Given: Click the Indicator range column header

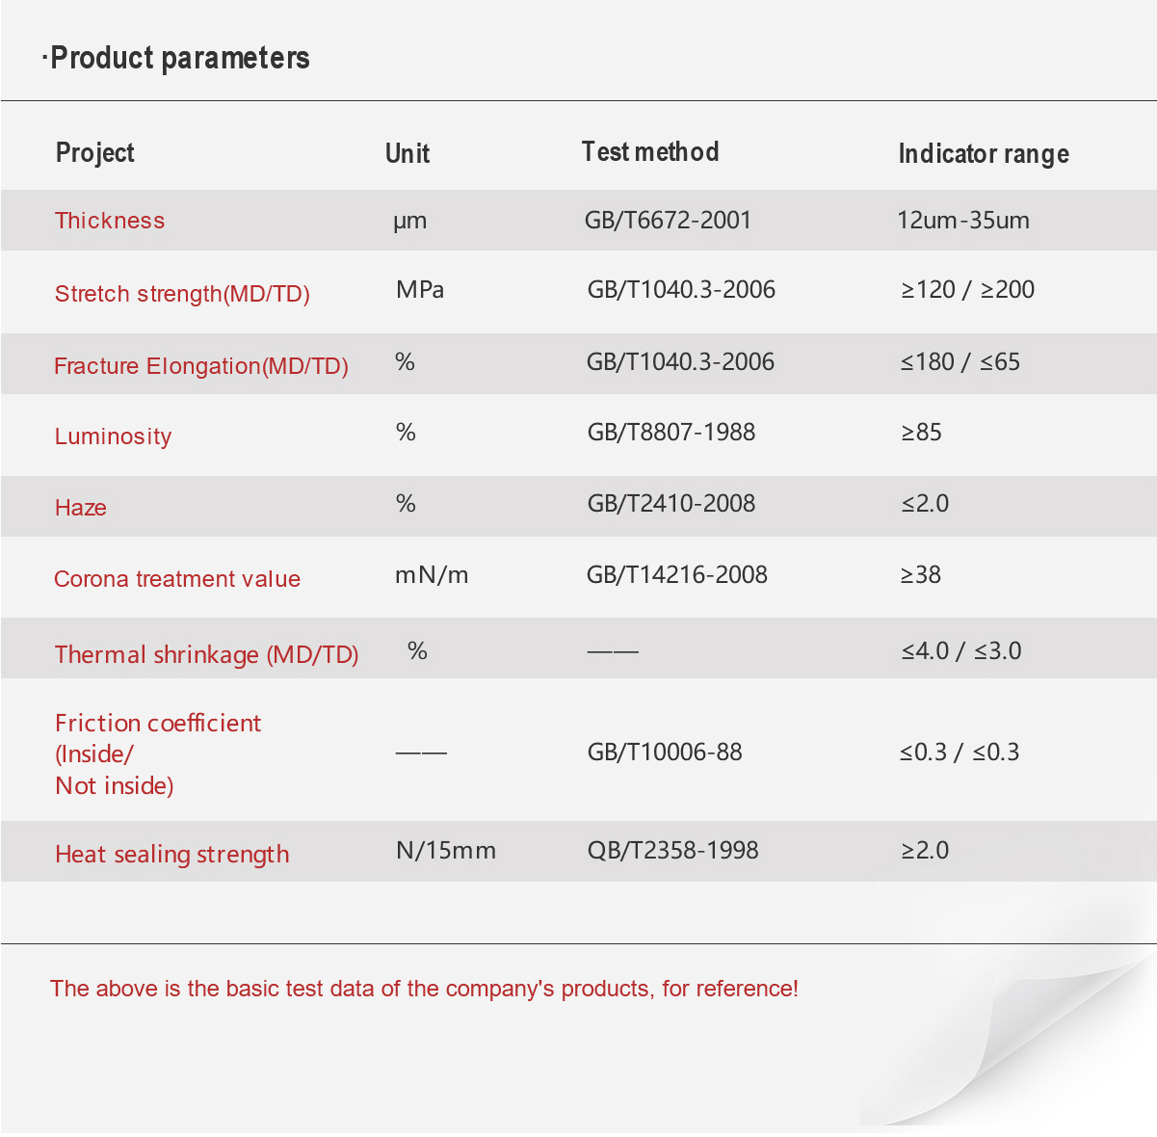Looking at the screenshot, I should click(x=984, y=154).
